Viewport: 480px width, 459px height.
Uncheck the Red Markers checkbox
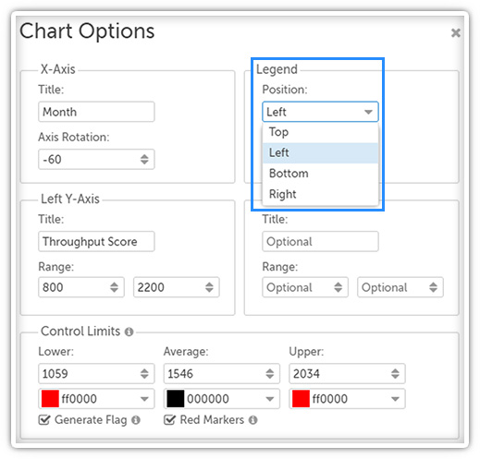(169, 419)
